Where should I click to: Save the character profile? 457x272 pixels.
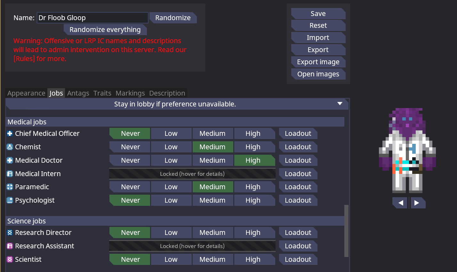pos(318,14)
